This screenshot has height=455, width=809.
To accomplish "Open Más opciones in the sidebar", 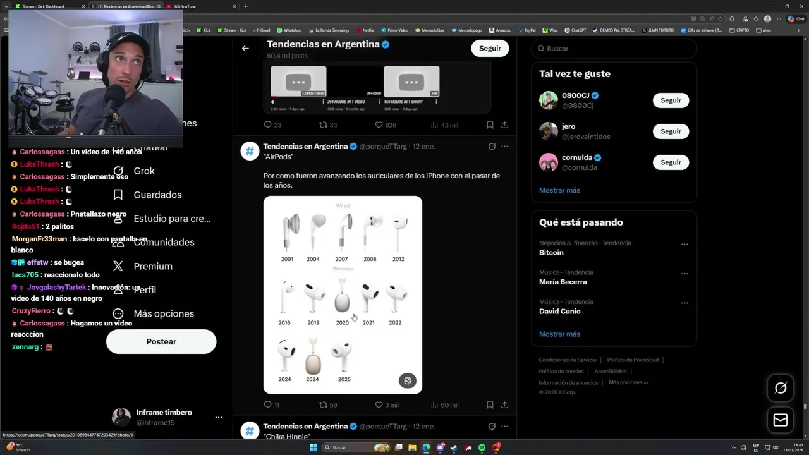I will click(154, 313).
